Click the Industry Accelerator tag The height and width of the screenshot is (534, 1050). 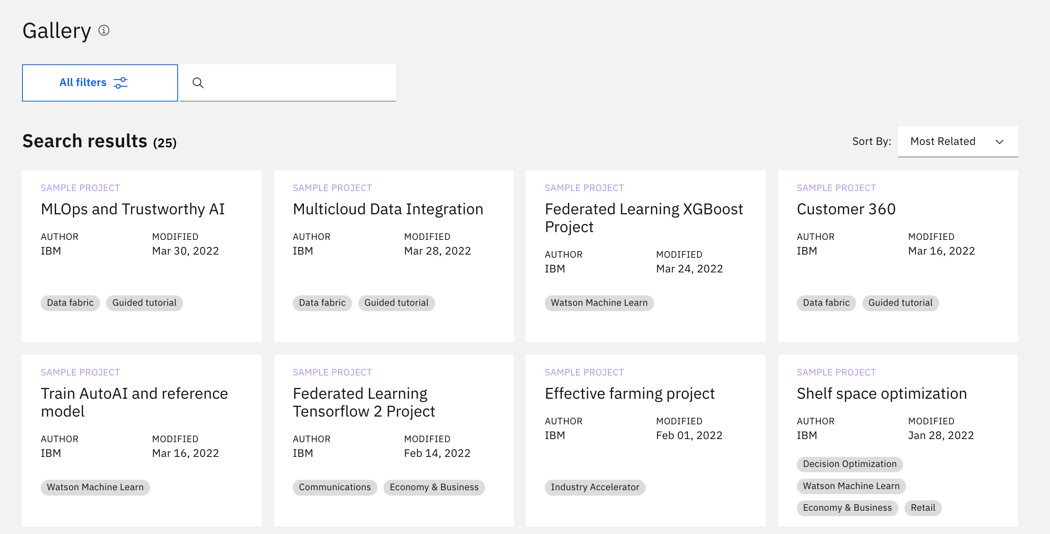pyautogui.click(x=595, y=487)
